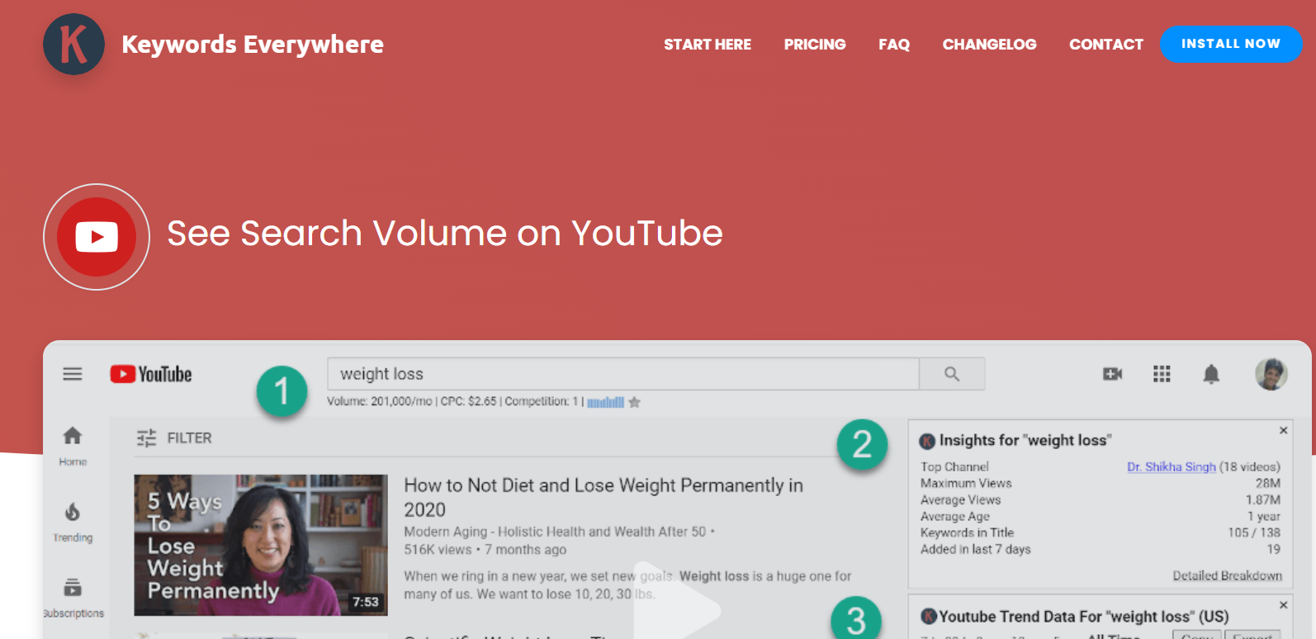This screenshot has height=639, width=1316.
Task: Click the See Search Volume on YouTube heading
Action: 445,234
